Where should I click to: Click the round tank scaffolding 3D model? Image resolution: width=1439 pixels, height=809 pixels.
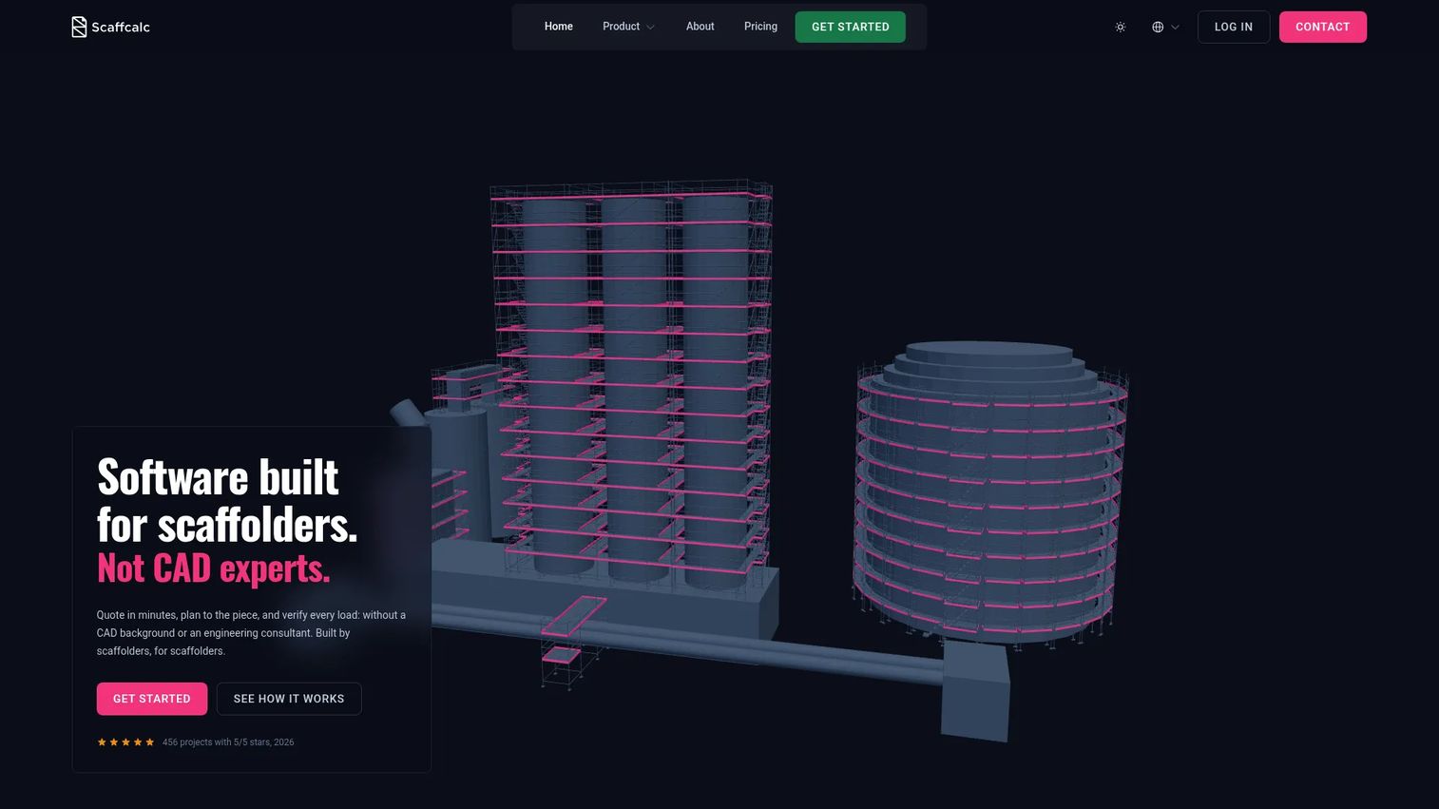coord(990,494)
